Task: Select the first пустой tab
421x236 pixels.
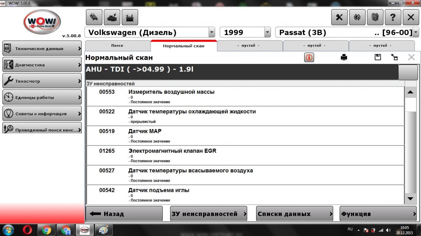Action: [249, 45]
